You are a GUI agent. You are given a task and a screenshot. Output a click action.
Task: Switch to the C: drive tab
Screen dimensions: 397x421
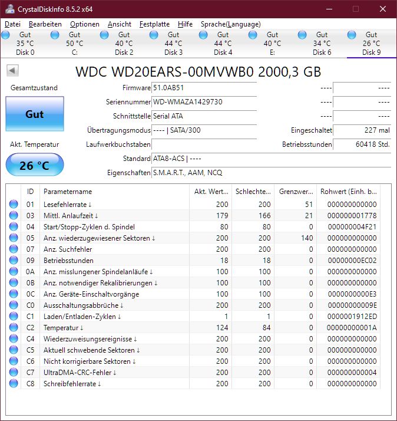[74, 44]
